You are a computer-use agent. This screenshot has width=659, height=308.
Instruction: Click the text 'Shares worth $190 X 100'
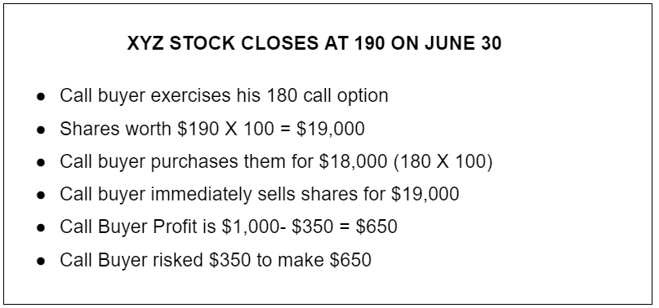click(x=167, y=129)
